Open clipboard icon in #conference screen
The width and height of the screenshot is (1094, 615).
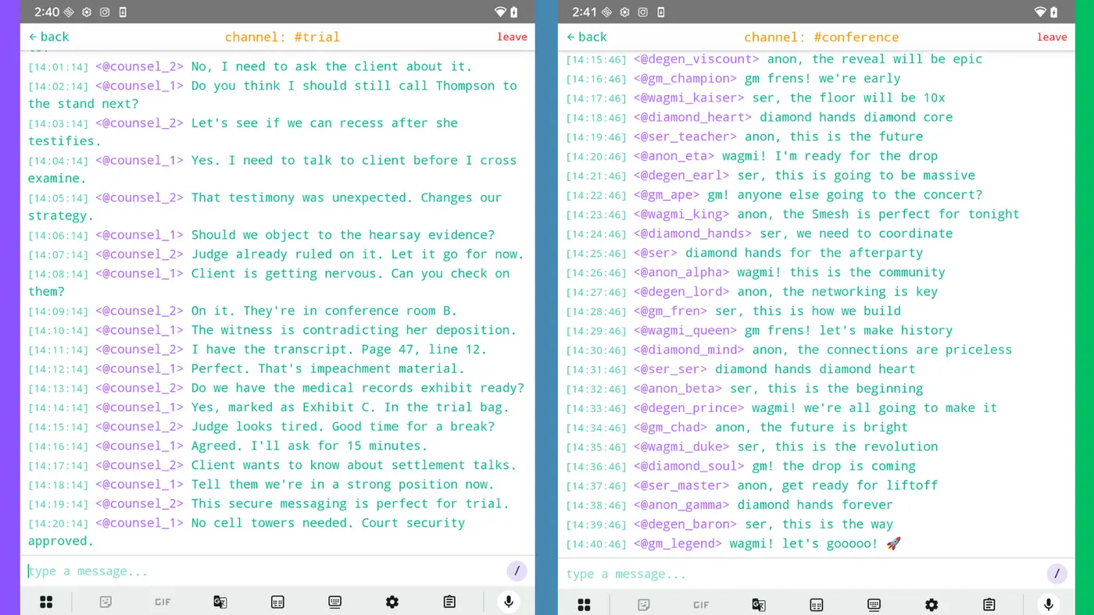989,605
